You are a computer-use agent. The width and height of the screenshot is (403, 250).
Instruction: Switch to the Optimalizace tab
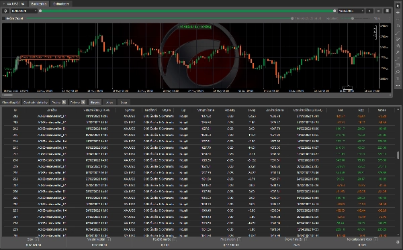point(61,4)
